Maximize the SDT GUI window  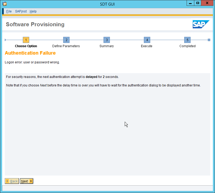pos(197,3)
